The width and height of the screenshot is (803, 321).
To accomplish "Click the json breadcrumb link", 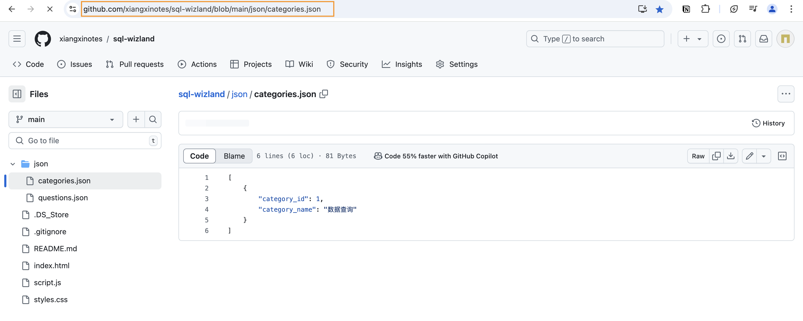I will click(239, 94).
